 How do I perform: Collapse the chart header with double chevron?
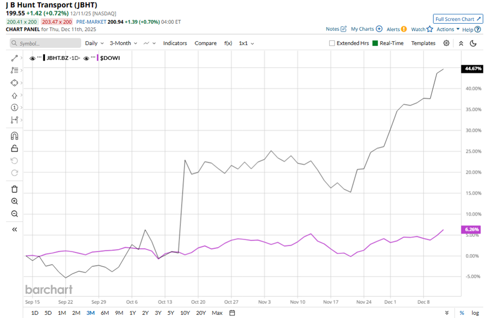[x=461, y=43]
